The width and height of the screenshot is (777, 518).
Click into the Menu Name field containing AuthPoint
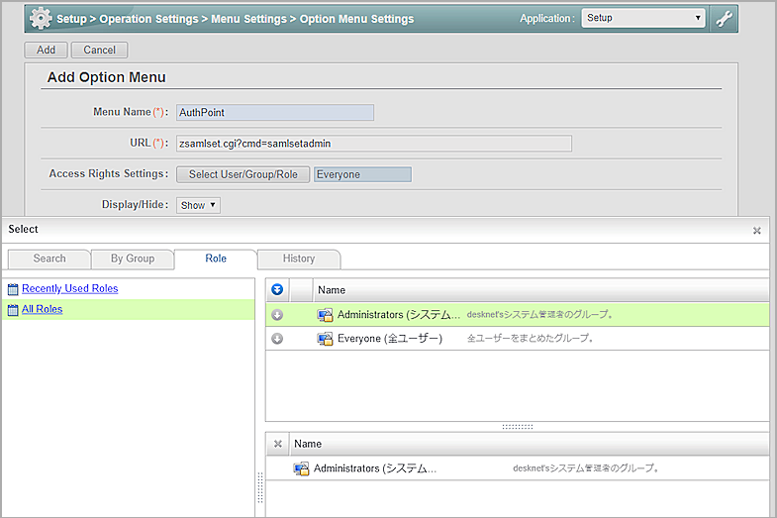(274, 113)
